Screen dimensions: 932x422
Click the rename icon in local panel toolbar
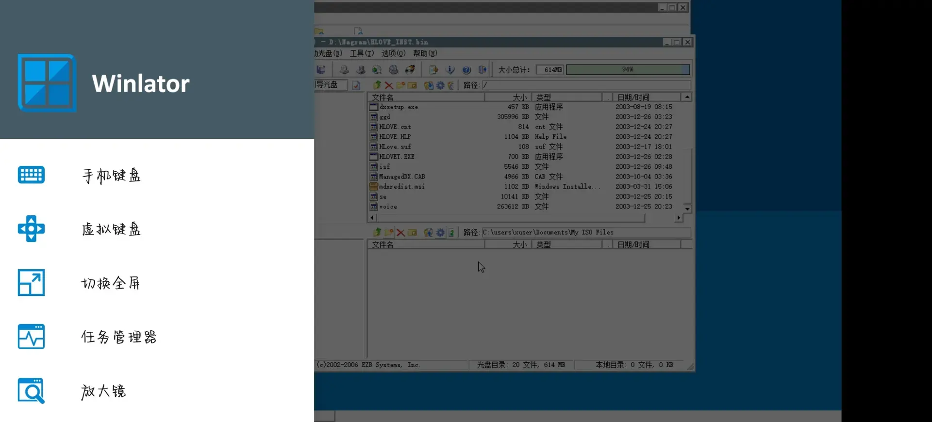(412, 233)
